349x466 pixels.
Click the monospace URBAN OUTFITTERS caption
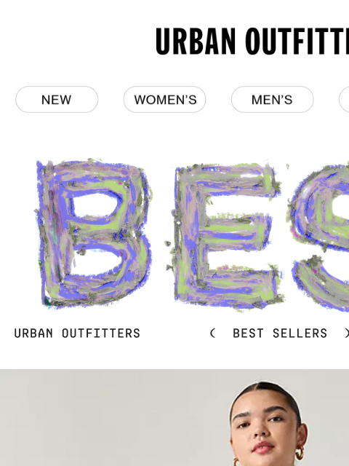pyautogui.click(x=77, y=333)
